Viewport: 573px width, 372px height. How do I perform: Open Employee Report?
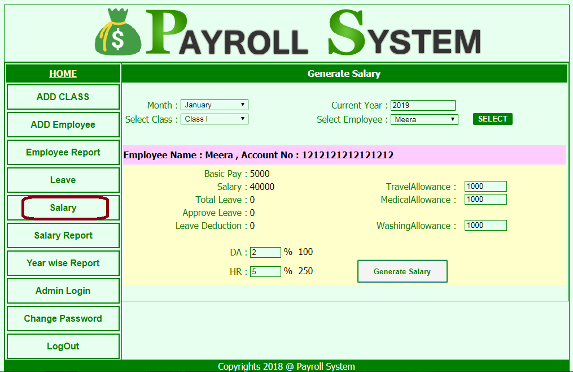point(63,152)
